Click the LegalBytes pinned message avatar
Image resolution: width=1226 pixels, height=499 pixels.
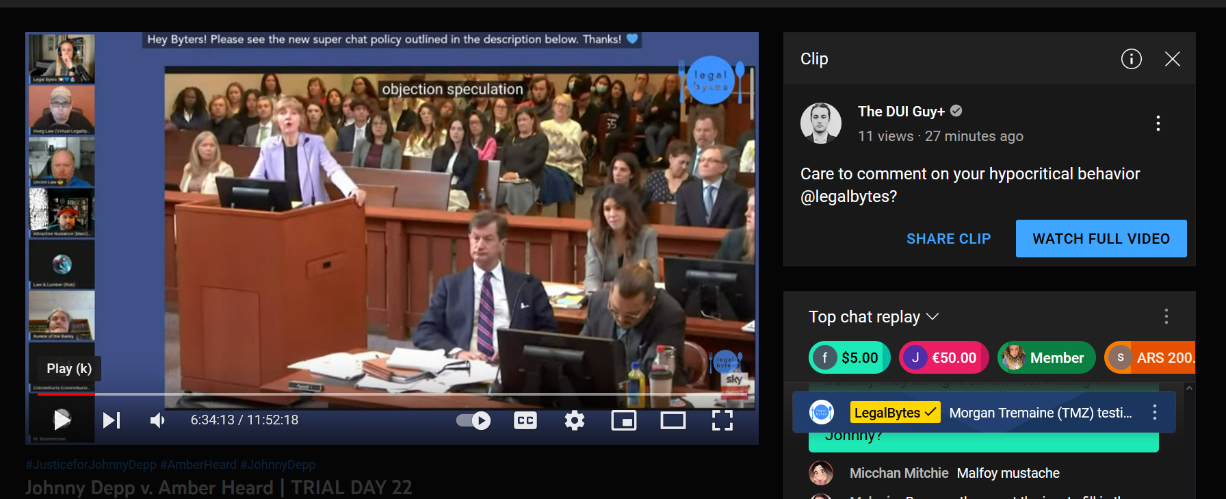pos(822,412)
